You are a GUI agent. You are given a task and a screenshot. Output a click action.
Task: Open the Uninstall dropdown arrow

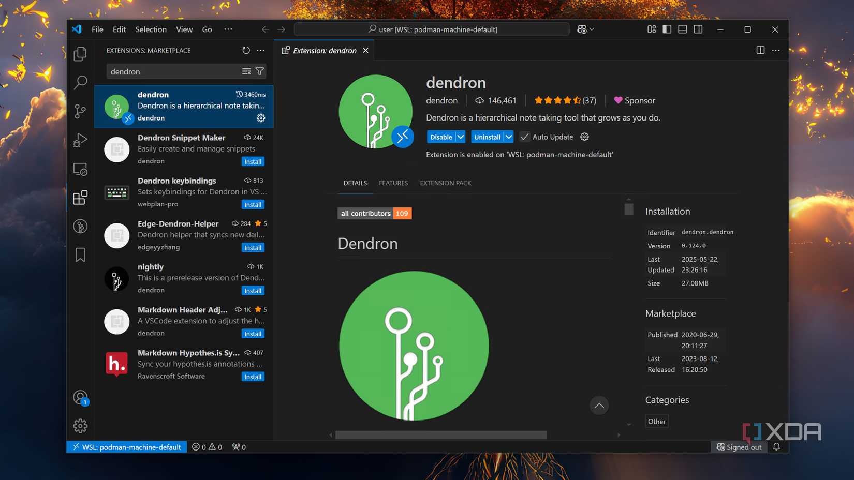click(x=509, y=137)
